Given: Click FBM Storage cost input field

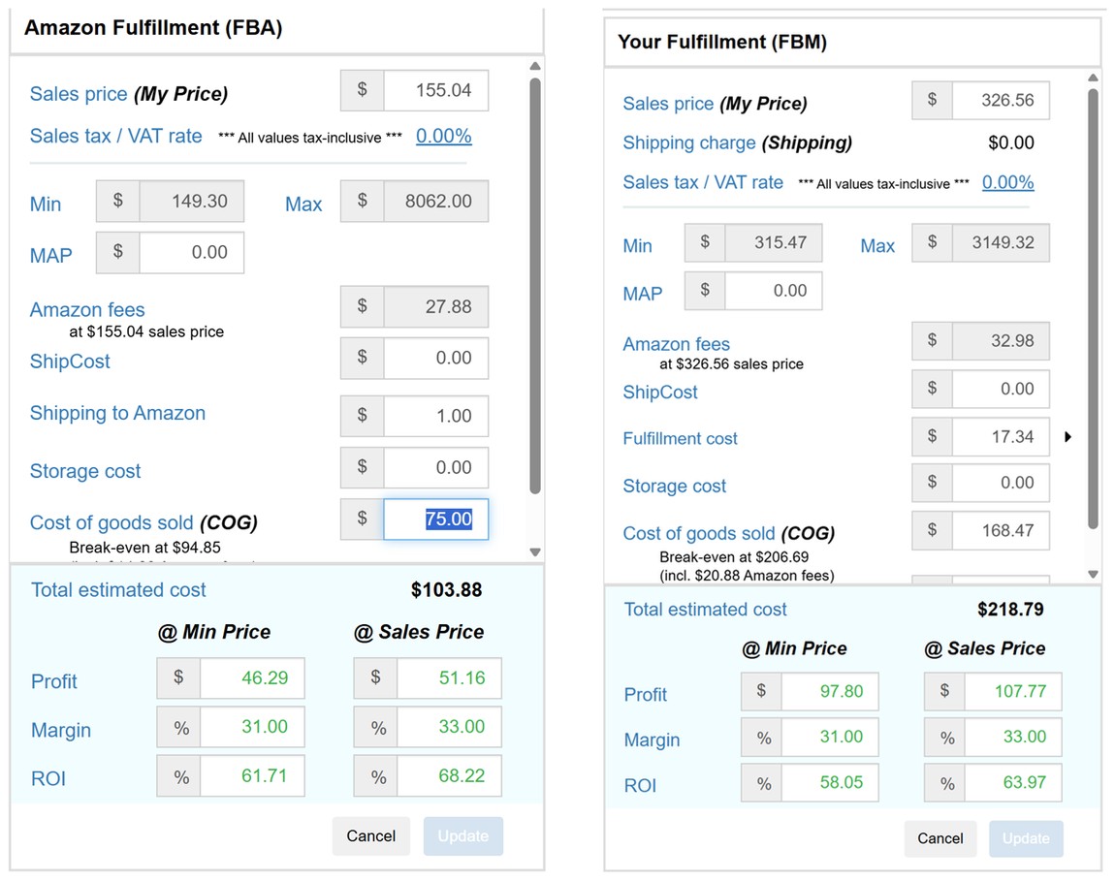Looking at the screenshot, I should tap(1001, 483).
